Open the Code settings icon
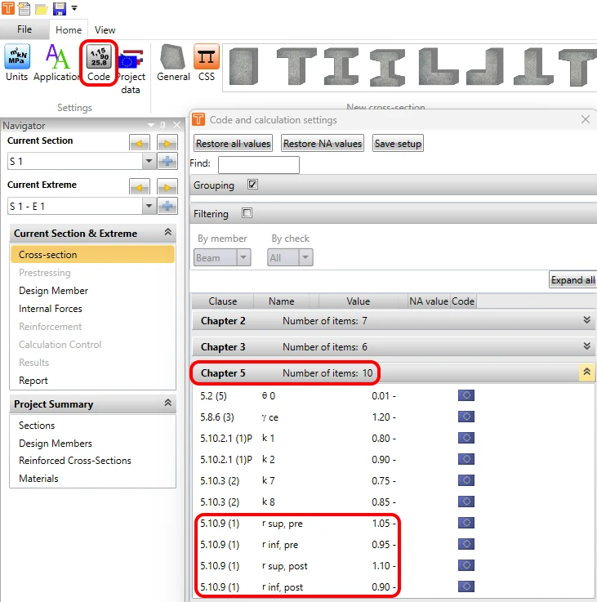Viewport: 597px width, 602px height. coord(99,63)
